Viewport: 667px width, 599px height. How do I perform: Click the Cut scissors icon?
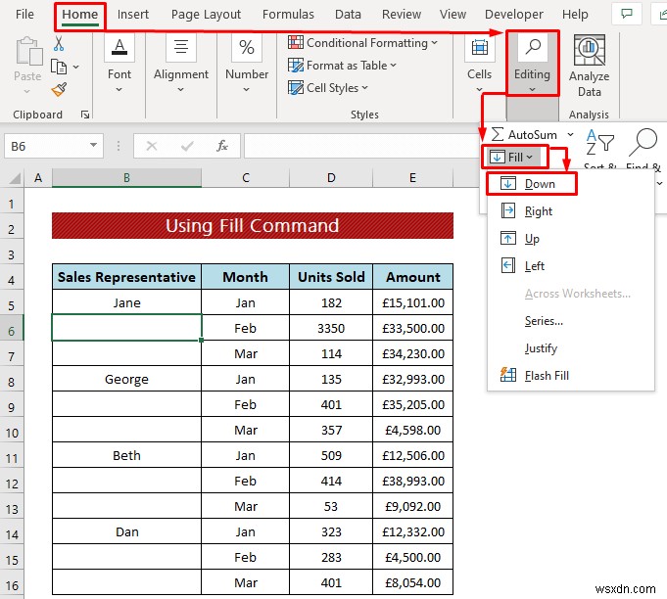pos(59,43)
